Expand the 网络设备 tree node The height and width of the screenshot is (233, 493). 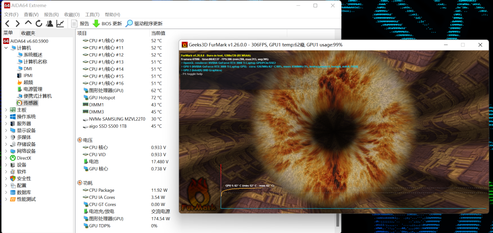[x=6, y=151]
